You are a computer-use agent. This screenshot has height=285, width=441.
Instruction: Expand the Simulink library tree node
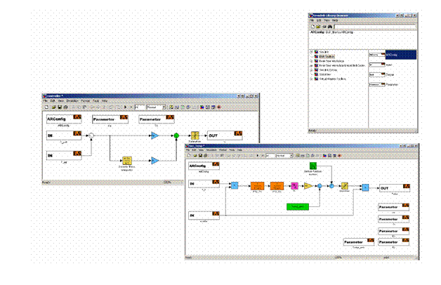pyautogui.click(x=311, y=52)
